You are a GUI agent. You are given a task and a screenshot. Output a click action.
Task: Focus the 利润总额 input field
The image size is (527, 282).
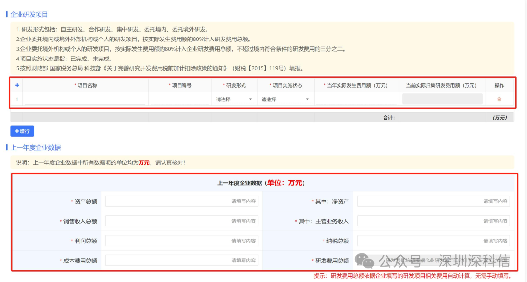click(182, 241)
